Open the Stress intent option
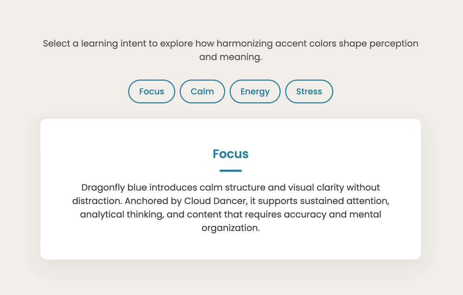The width and height of the screenshot is (463, 295). tap(309, 91)
